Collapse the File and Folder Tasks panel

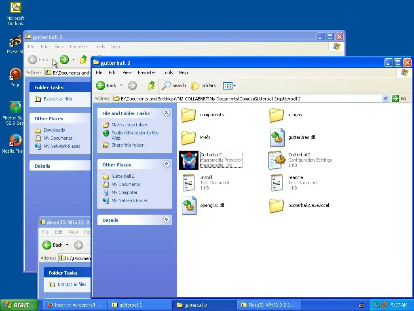click(166, 113)
